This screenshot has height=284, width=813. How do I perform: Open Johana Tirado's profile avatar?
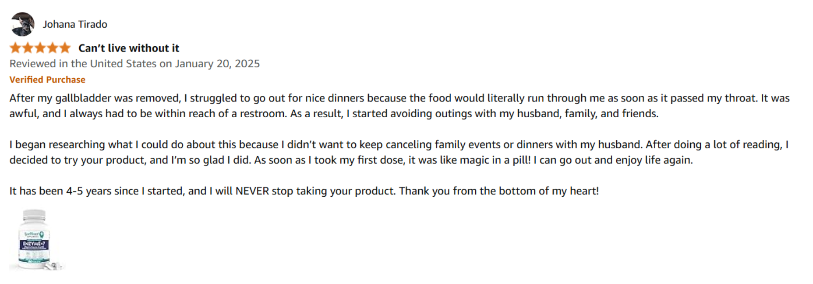pos(22,24)
